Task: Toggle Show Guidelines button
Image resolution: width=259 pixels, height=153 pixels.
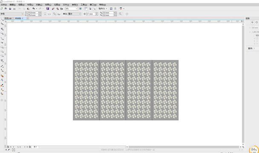Action: (x=95, y=8)
